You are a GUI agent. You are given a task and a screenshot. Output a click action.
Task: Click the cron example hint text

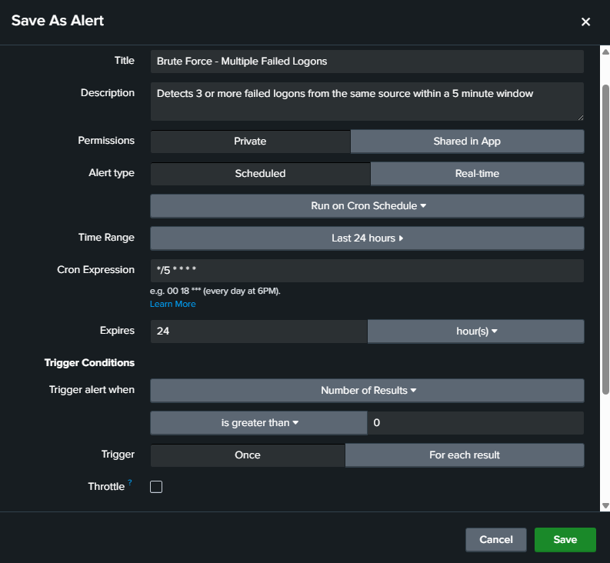coord(215,291)
